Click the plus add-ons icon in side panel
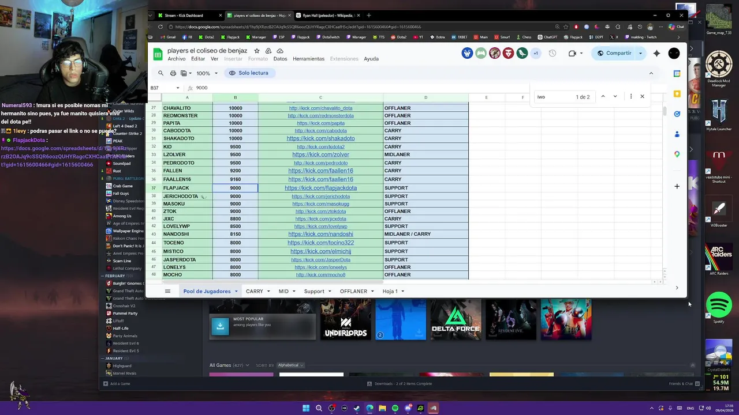This screenshot has height=415, width=739. [x=677, y=186]
